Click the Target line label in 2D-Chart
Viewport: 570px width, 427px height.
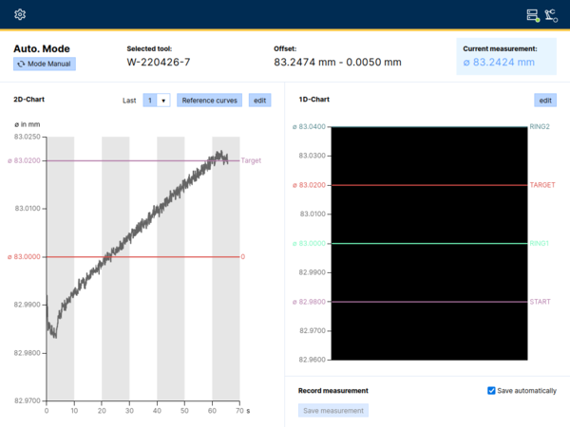click(x=251, y=160)
